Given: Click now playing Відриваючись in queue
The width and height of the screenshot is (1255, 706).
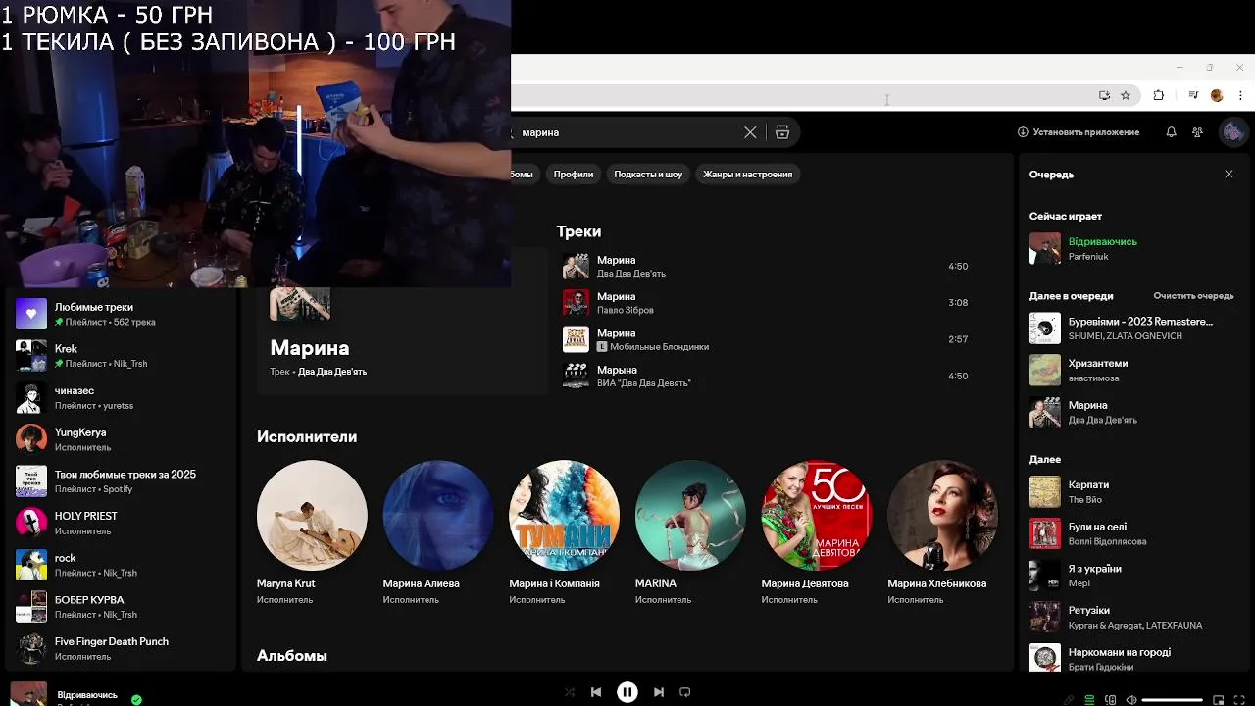Looking at the screenshot, I should click(1131, 248).
